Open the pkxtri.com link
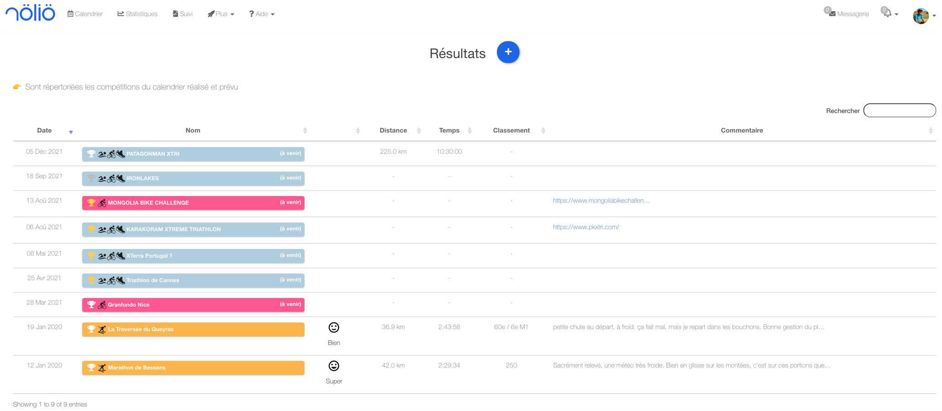 [586, 227]
